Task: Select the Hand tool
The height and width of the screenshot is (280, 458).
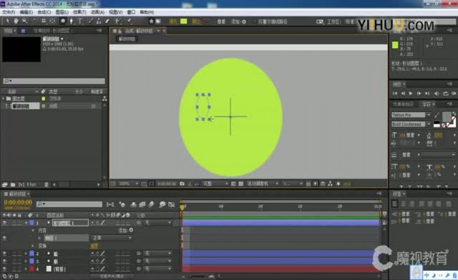Action: (x=16, y=21)
